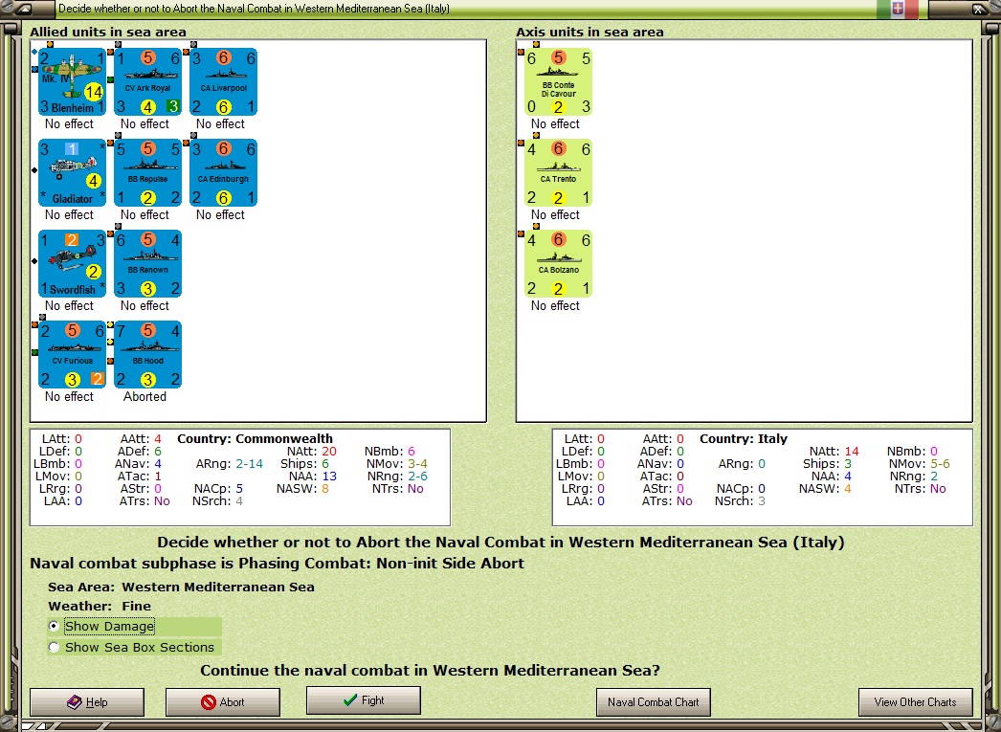Image resolution: width=1001 pixels, height=732 pixels.
Task: Click Commonwealth 'Ships: 6' value
Action: tap(304, 463)
